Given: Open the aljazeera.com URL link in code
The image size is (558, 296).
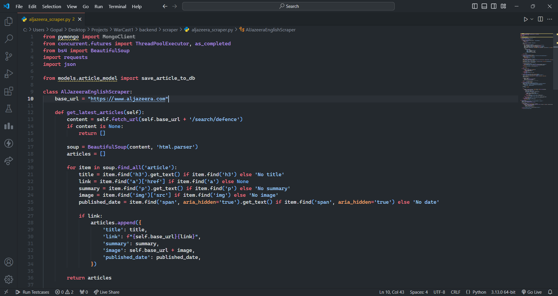Looking at the screenshot, I should coord(128,99).
